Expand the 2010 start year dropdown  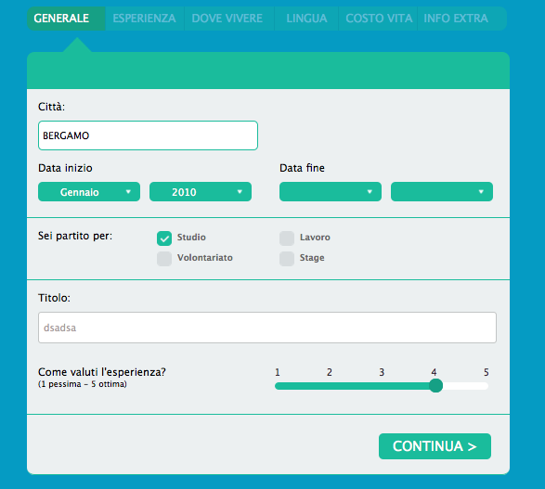click(x=201, y=192)
